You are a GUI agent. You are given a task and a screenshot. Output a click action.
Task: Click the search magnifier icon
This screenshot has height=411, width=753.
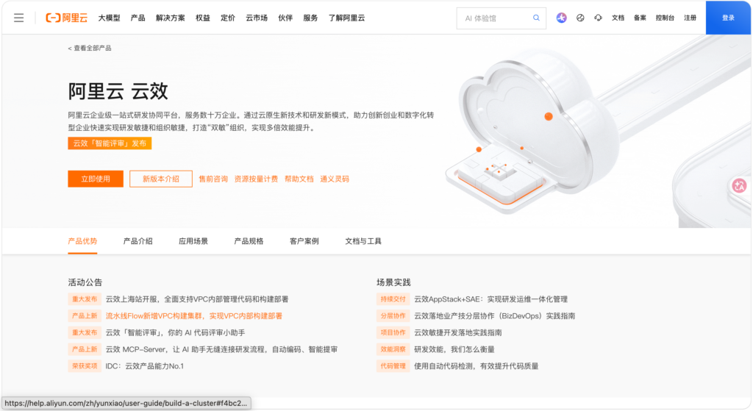pyautogui.click(x=536, y=18)
